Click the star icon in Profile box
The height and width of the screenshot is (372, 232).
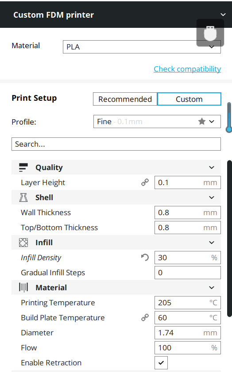click(202, 121)
